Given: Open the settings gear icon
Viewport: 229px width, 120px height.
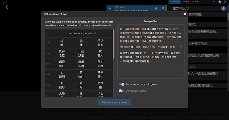Looking at the screenshot, I should coord(214,2).
